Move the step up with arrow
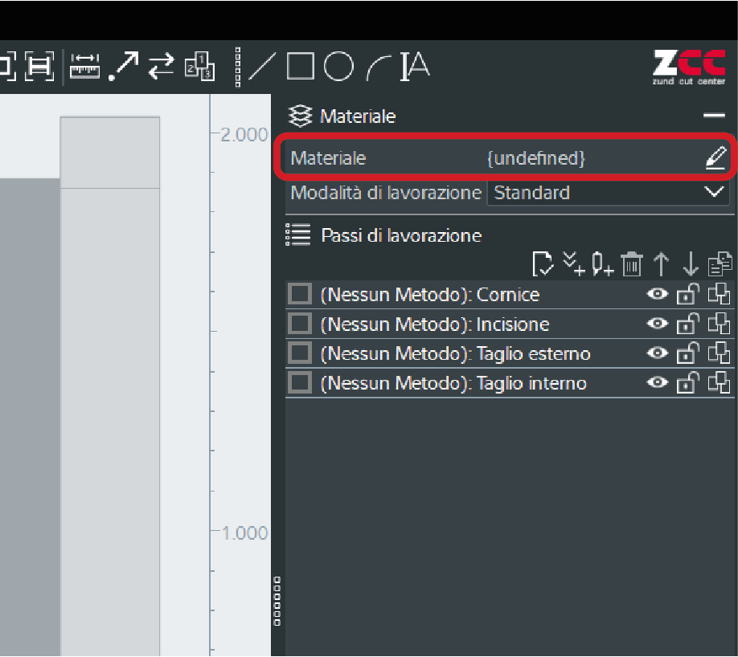The image size is (738, 657). point(662,263)
